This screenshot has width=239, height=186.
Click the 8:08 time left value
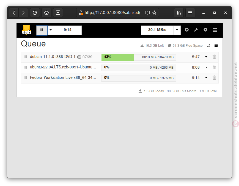[196, 67]
